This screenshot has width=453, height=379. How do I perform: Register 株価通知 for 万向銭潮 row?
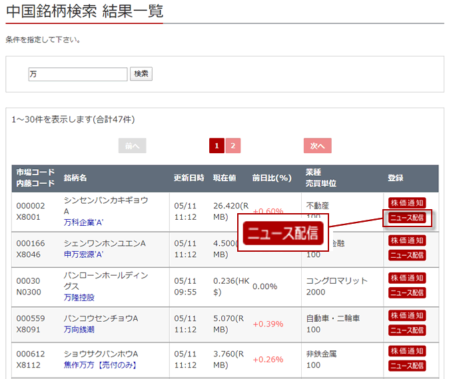pyautogui.click(x=407, y=315)
